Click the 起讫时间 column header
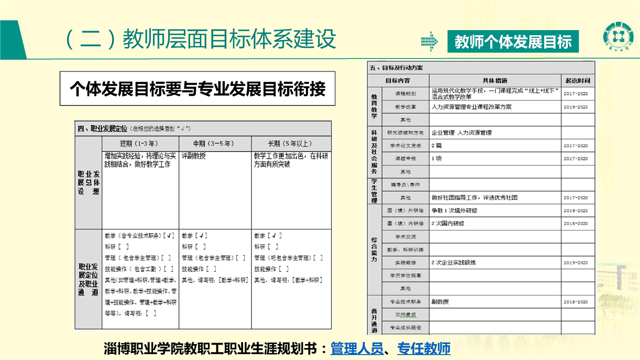Screen dimensions: 640x360 click(x=577, y=80)
